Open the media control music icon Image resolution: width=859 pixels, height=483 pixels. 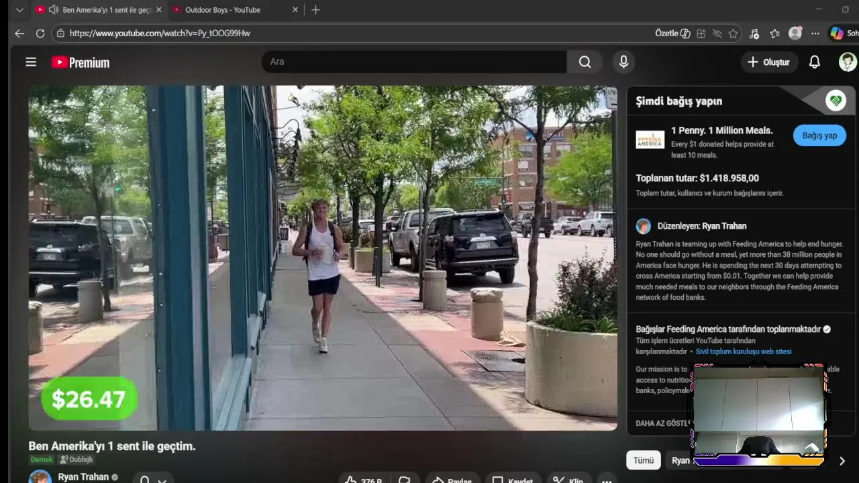click(754, 33)
